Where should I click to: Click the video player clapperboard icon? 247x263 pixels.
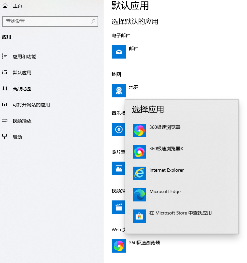click(x=119, y=207)
